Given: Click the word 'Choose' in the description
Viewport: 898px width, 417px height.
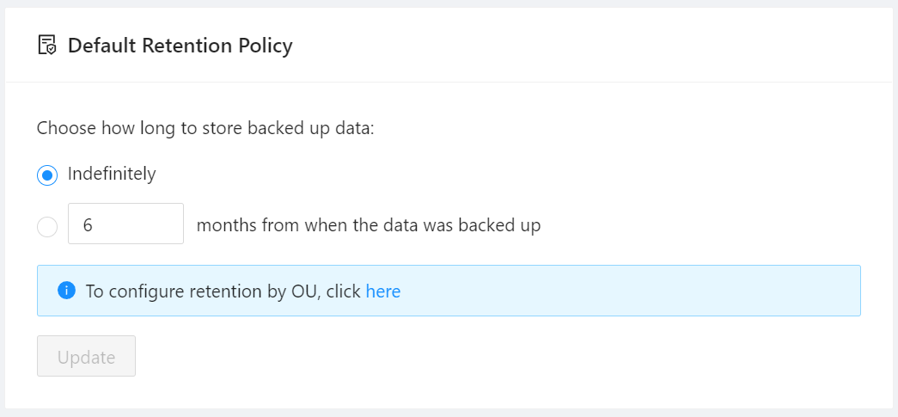Looking at the screenshot, I should 65,129.
